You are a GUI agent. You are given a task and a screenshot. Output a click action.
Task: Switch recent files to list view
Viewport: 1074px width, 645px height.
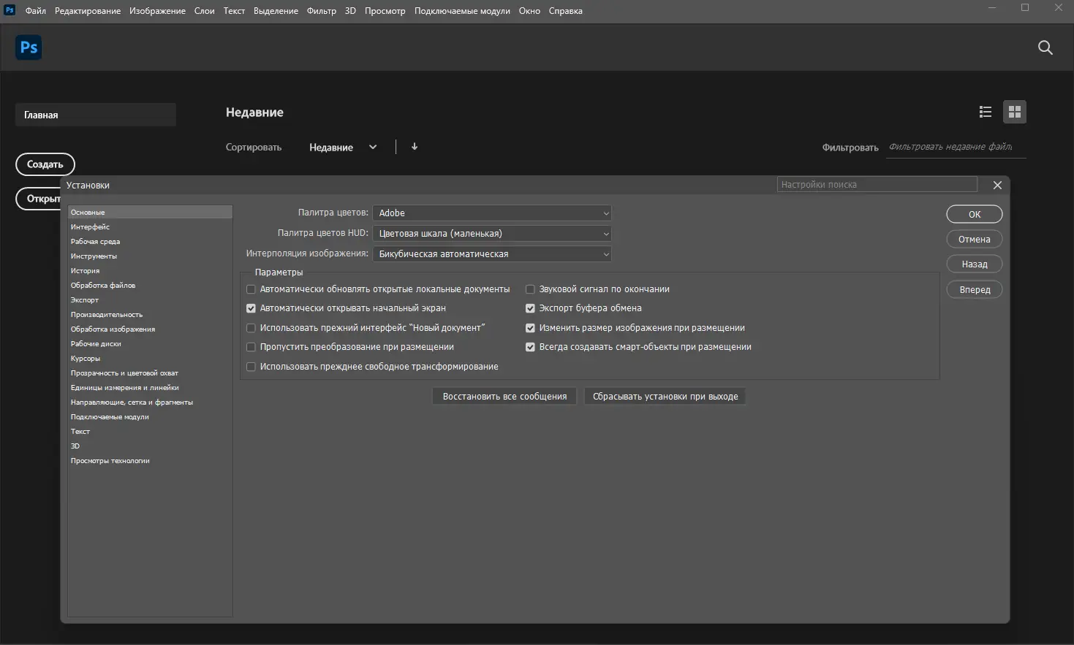tap(986, 112)
